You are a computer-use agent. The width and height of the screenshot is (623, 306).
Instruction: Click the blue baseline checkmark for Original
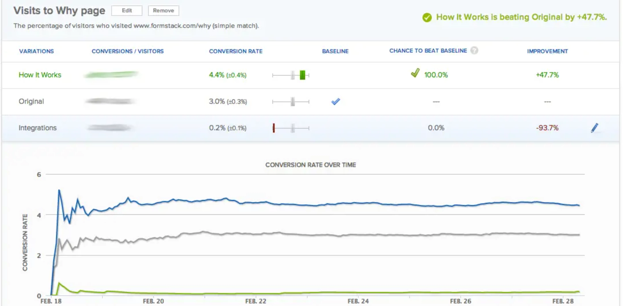335,102
